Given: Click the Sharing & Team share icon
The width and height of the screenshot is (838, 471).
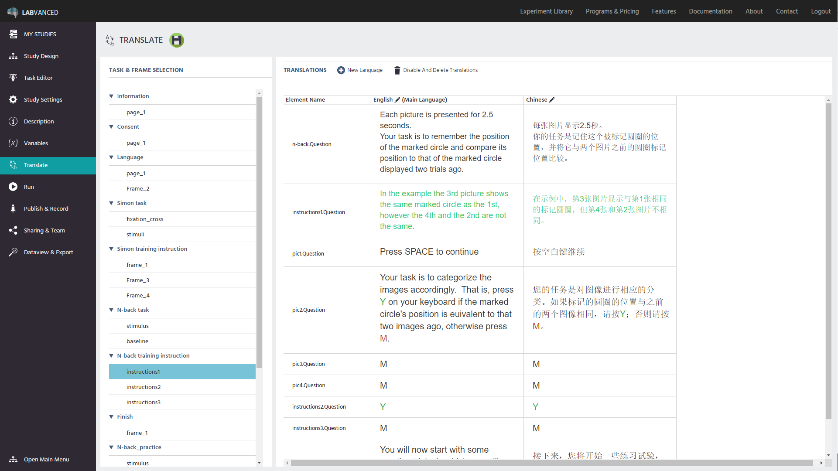Looking at the screenshot, I should pyautogui.click(x=13, y=230).
